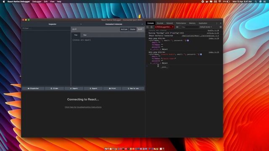Click the clear console icon
Viewport: 269px width, 151px height.
(151, 27)
